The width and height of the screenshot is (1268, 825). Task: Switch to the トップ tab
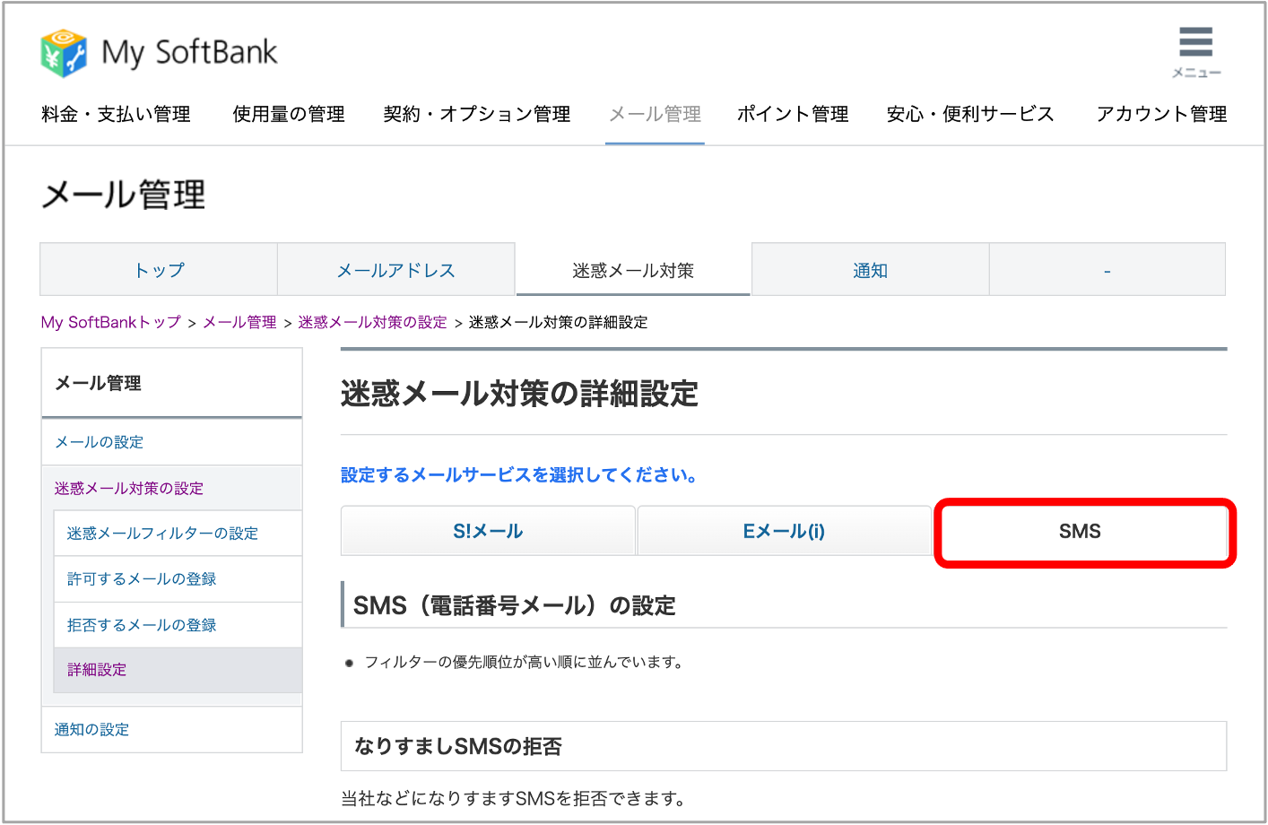pyautogui.click(x=159, y=270)
